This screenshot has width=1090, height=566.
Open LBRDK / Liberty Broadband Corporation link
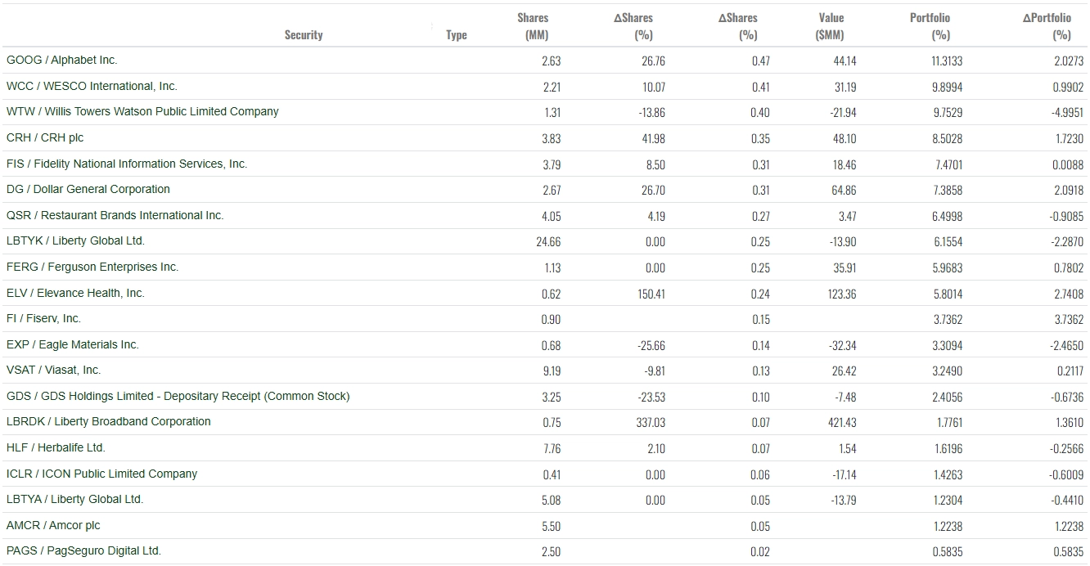[x=109, y=422]
